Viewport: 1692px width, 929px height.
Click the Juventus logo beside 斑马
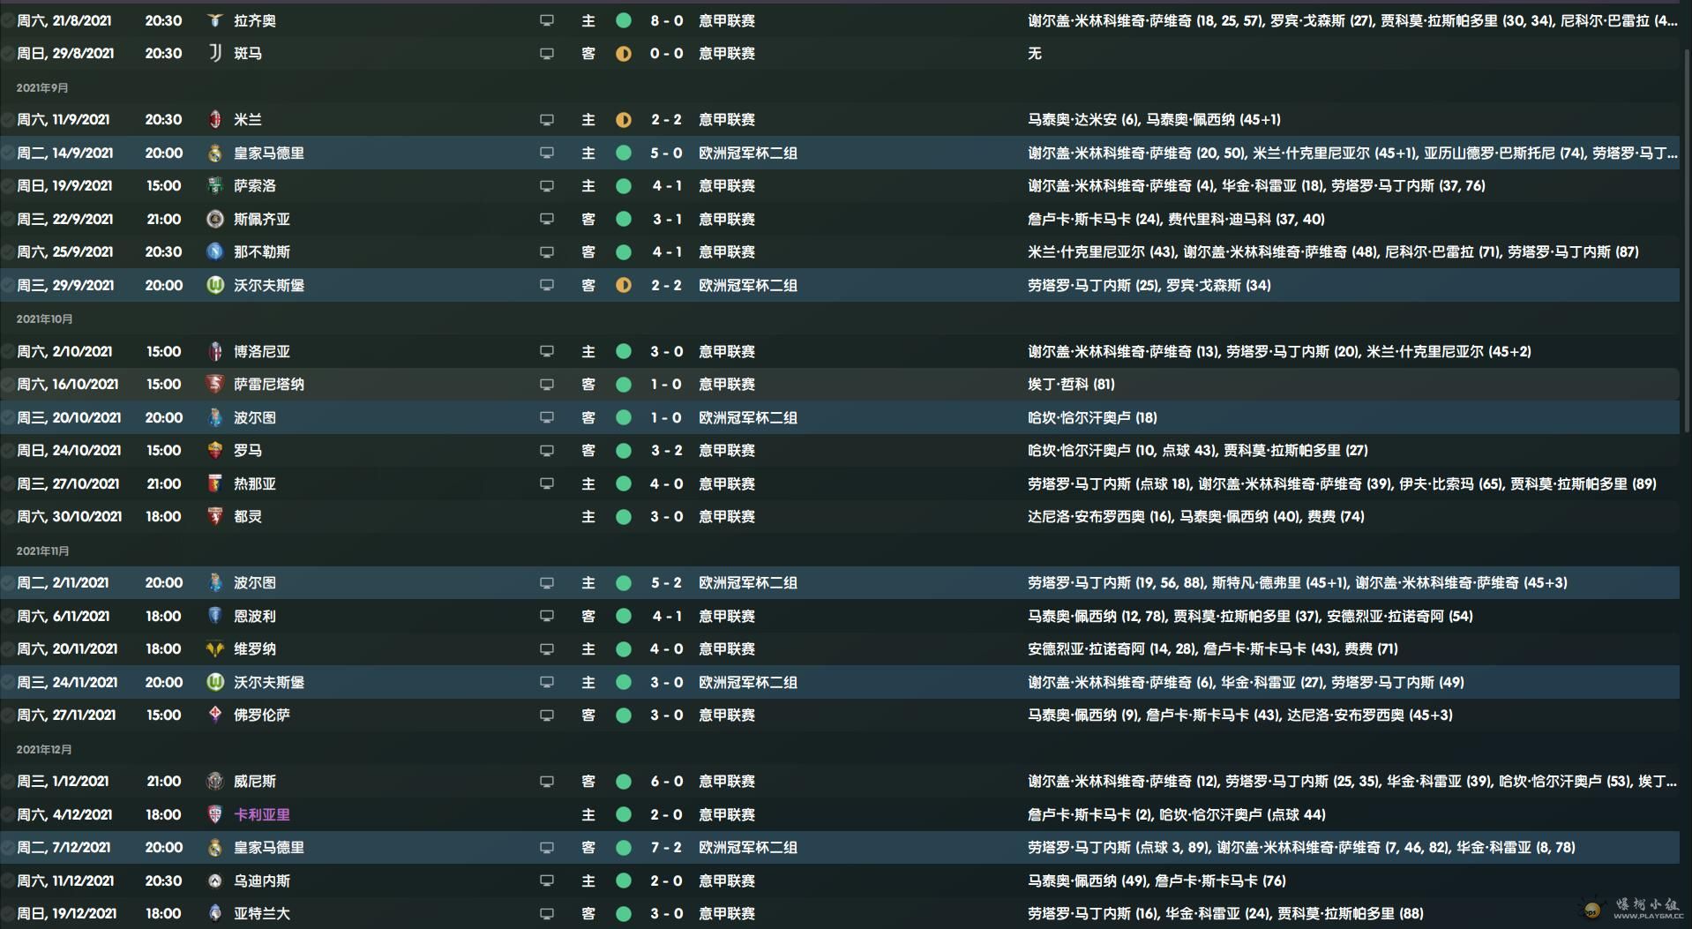click(214, 53)
